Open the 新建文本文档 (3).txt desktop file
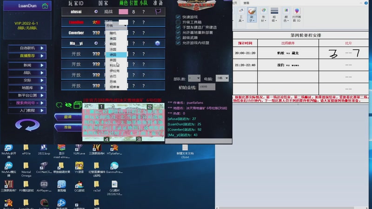 tap(185, 151)
